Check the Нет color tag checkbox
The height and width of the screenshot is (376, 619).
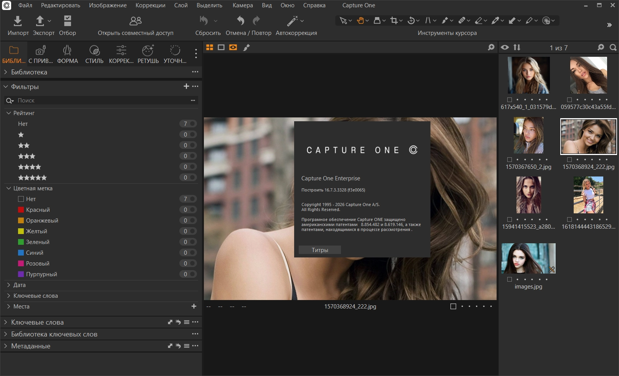(21, 199)
